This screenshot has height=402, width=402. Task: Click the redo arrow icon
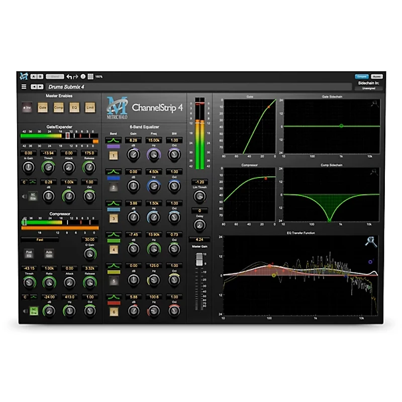(x=75, y=75)
